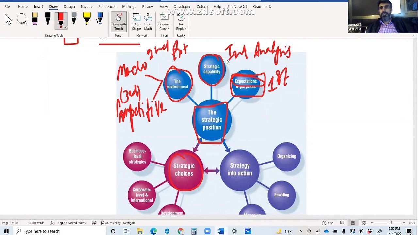Switch to Read Mode view
418x235 pixels.
[x=342, y=223]
